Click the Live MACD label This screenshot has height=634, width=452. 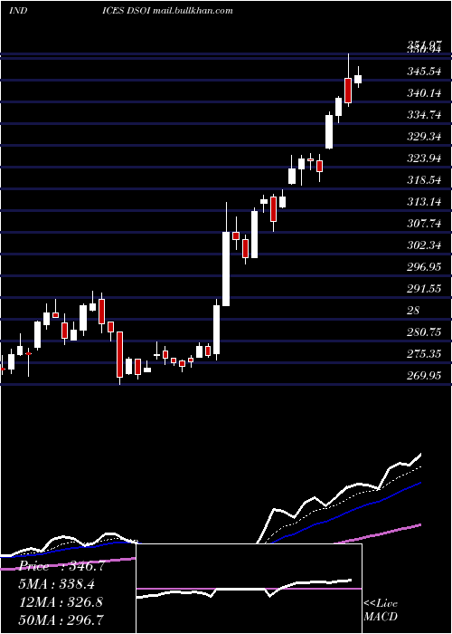click(x=381, y=610)
